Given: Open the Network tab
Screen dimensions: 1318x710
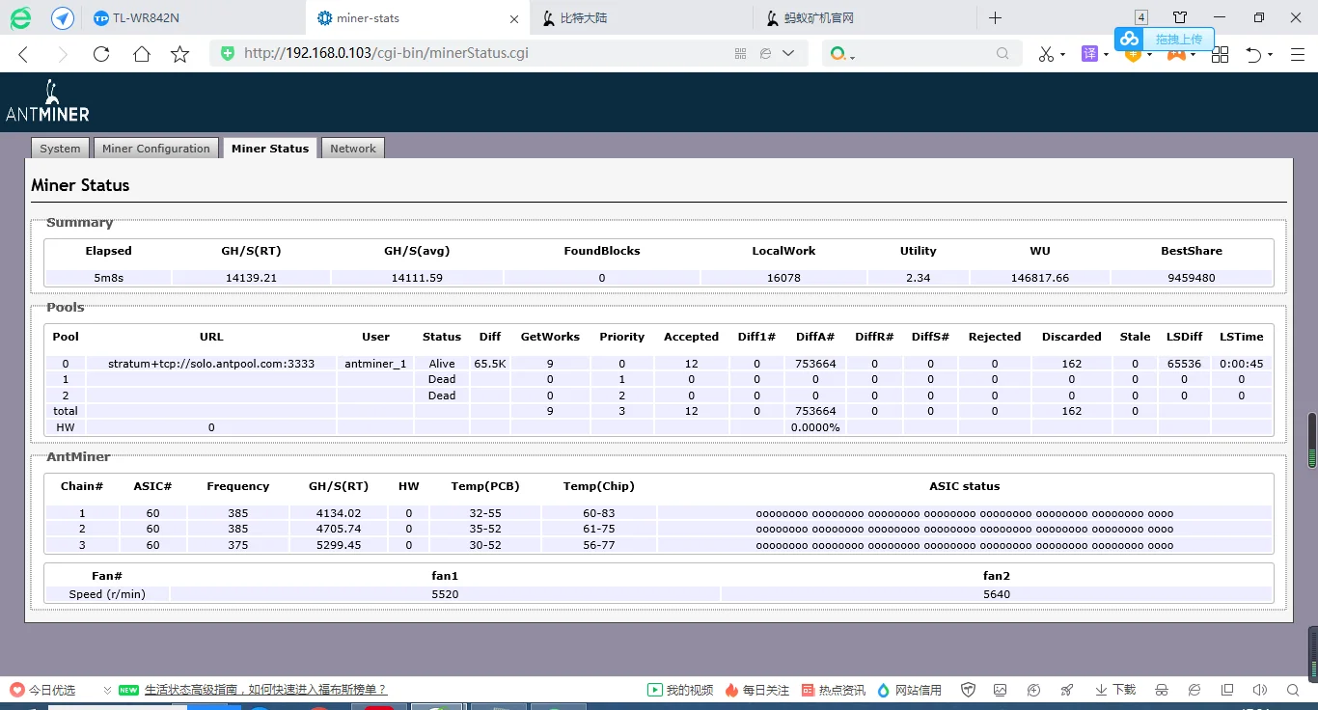Looking at the screenshot, I should pos(353,149).
